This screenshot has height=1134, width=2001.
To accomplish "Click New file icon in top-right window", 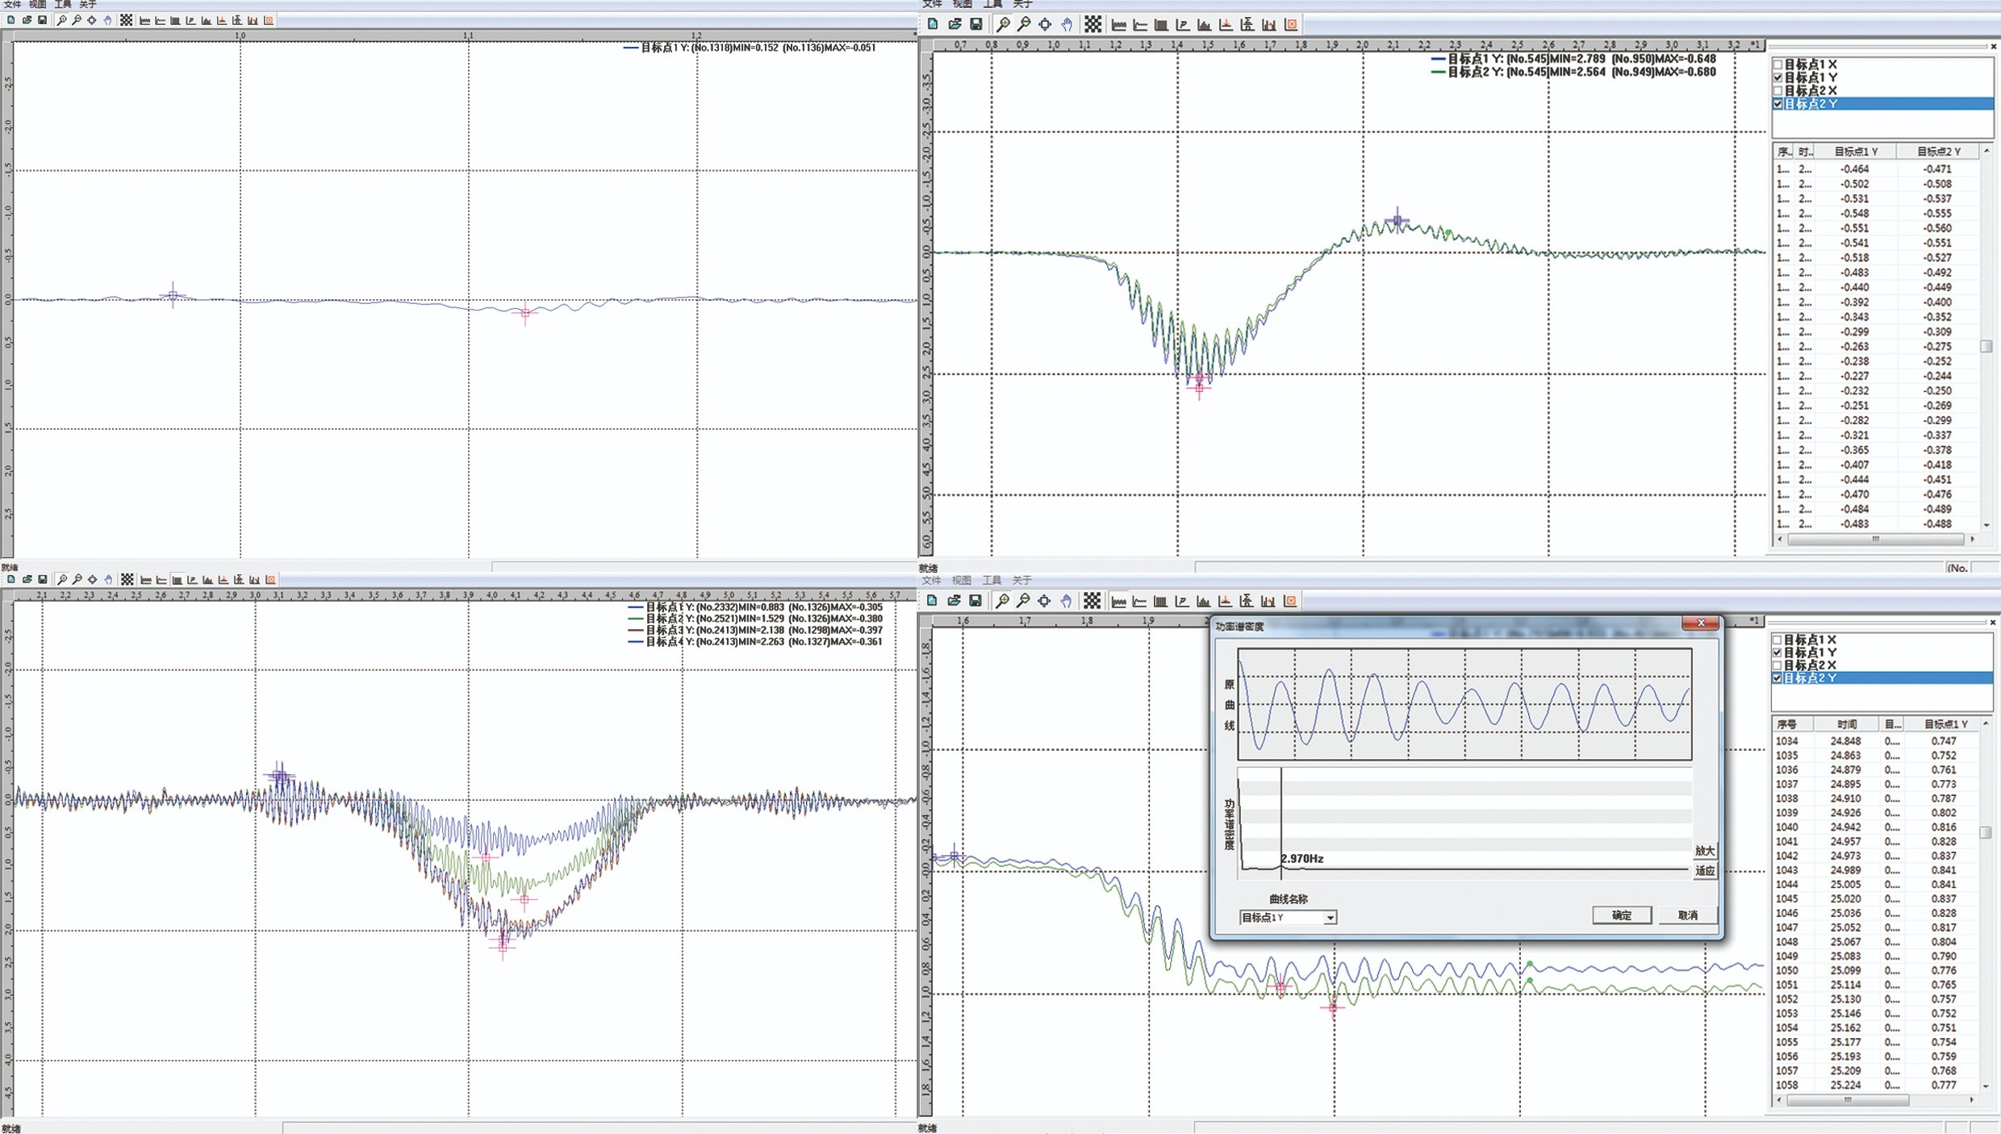I will pos(933,24).
